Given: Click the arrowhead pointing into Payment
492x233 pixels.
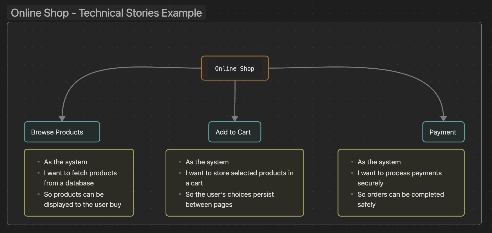Looking at the screenshot, I should [x=443, y=118].
